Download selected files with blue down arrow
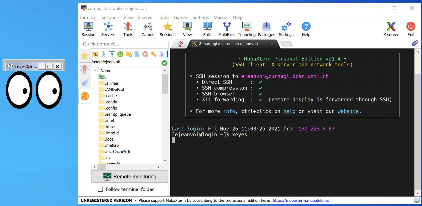 [104, 54]
